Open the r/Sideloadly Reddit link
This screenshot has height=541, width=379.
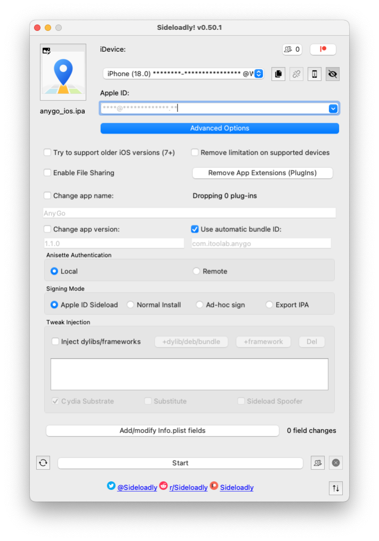(x=189, y=487)
